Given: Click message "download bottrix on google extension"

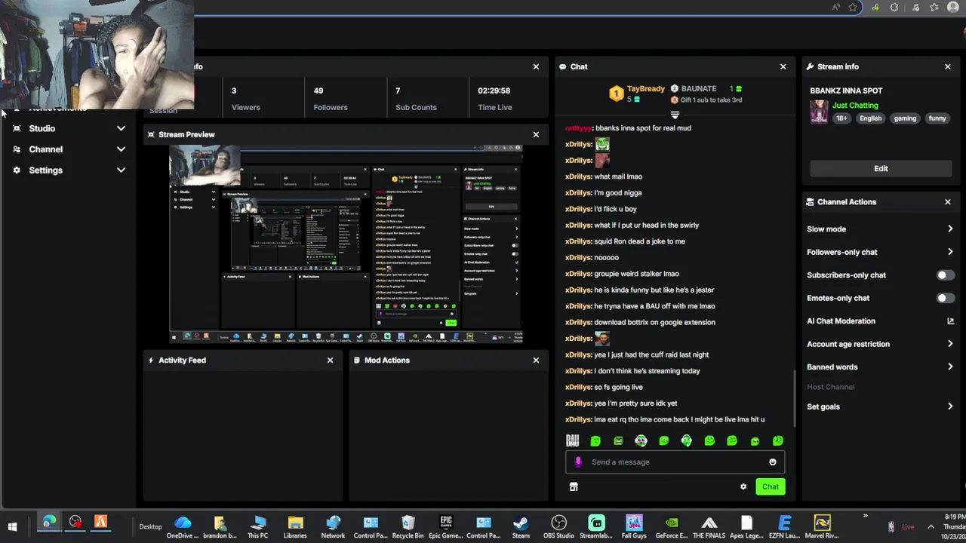Looking at the screenshot, I should (x=654, y=322).
